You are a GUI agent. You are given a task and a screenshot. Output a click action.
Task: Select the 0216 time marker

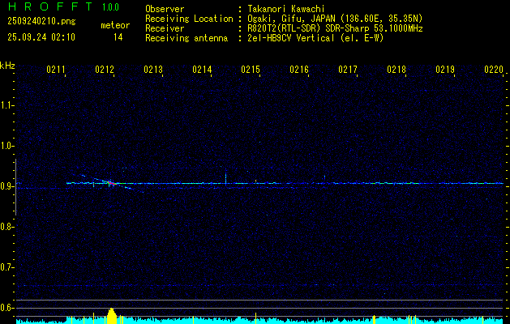tap(299, 70)
